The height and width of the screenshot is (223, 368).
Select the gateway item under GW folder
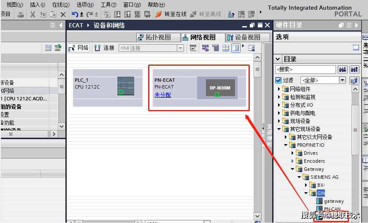334,201
